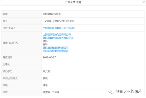Click the 审判长/主审人 row label

pos(10,78)
